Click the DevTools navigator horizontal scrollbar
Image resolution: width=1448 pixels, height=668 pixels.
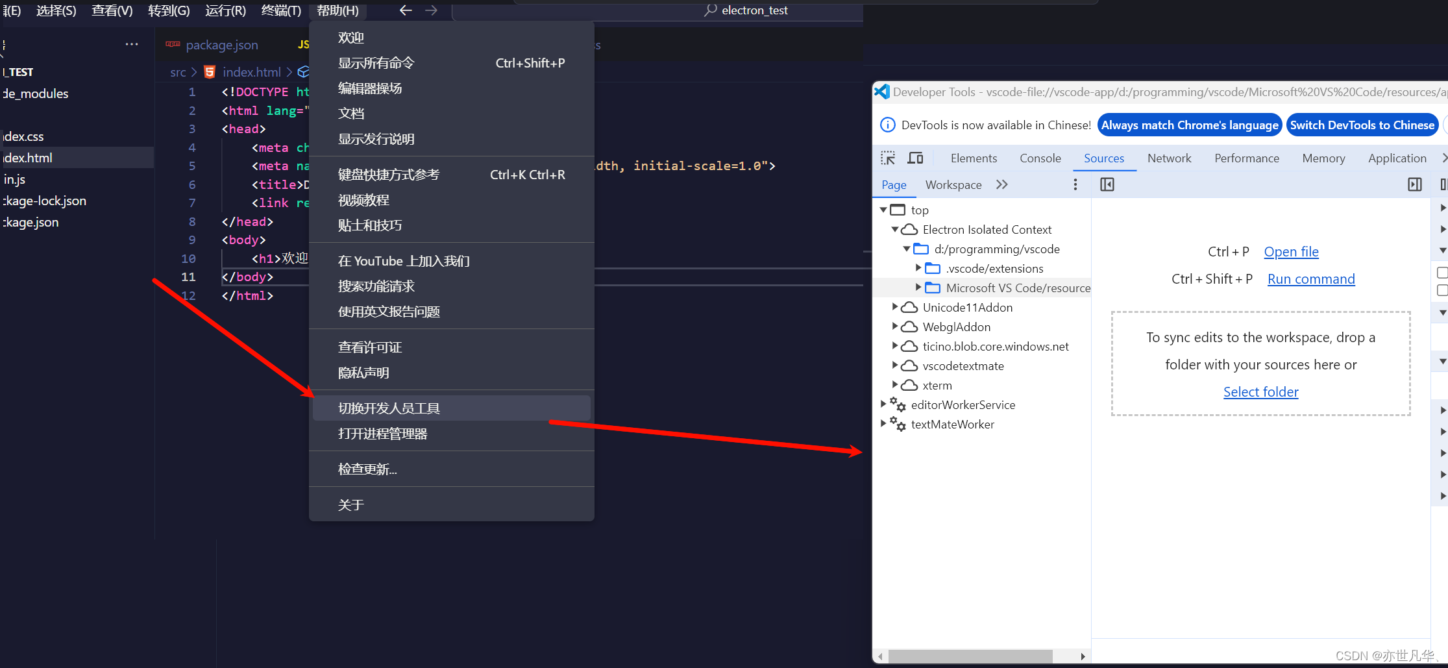970,656
